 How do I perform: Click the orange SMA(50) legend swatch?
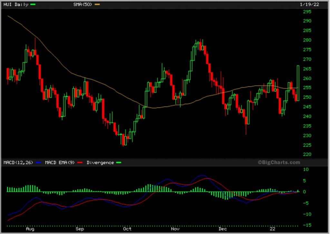[97, 5]
